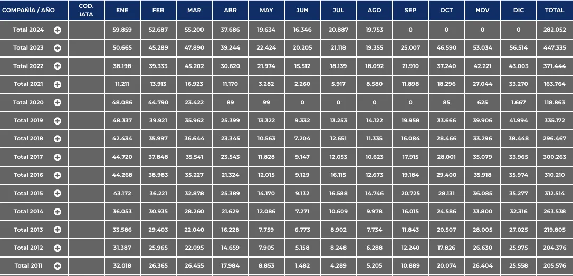The height and width of the screenshot is (276, 573).
Task: Click plus icon beside Total 2022
Action: click(58, 66)
